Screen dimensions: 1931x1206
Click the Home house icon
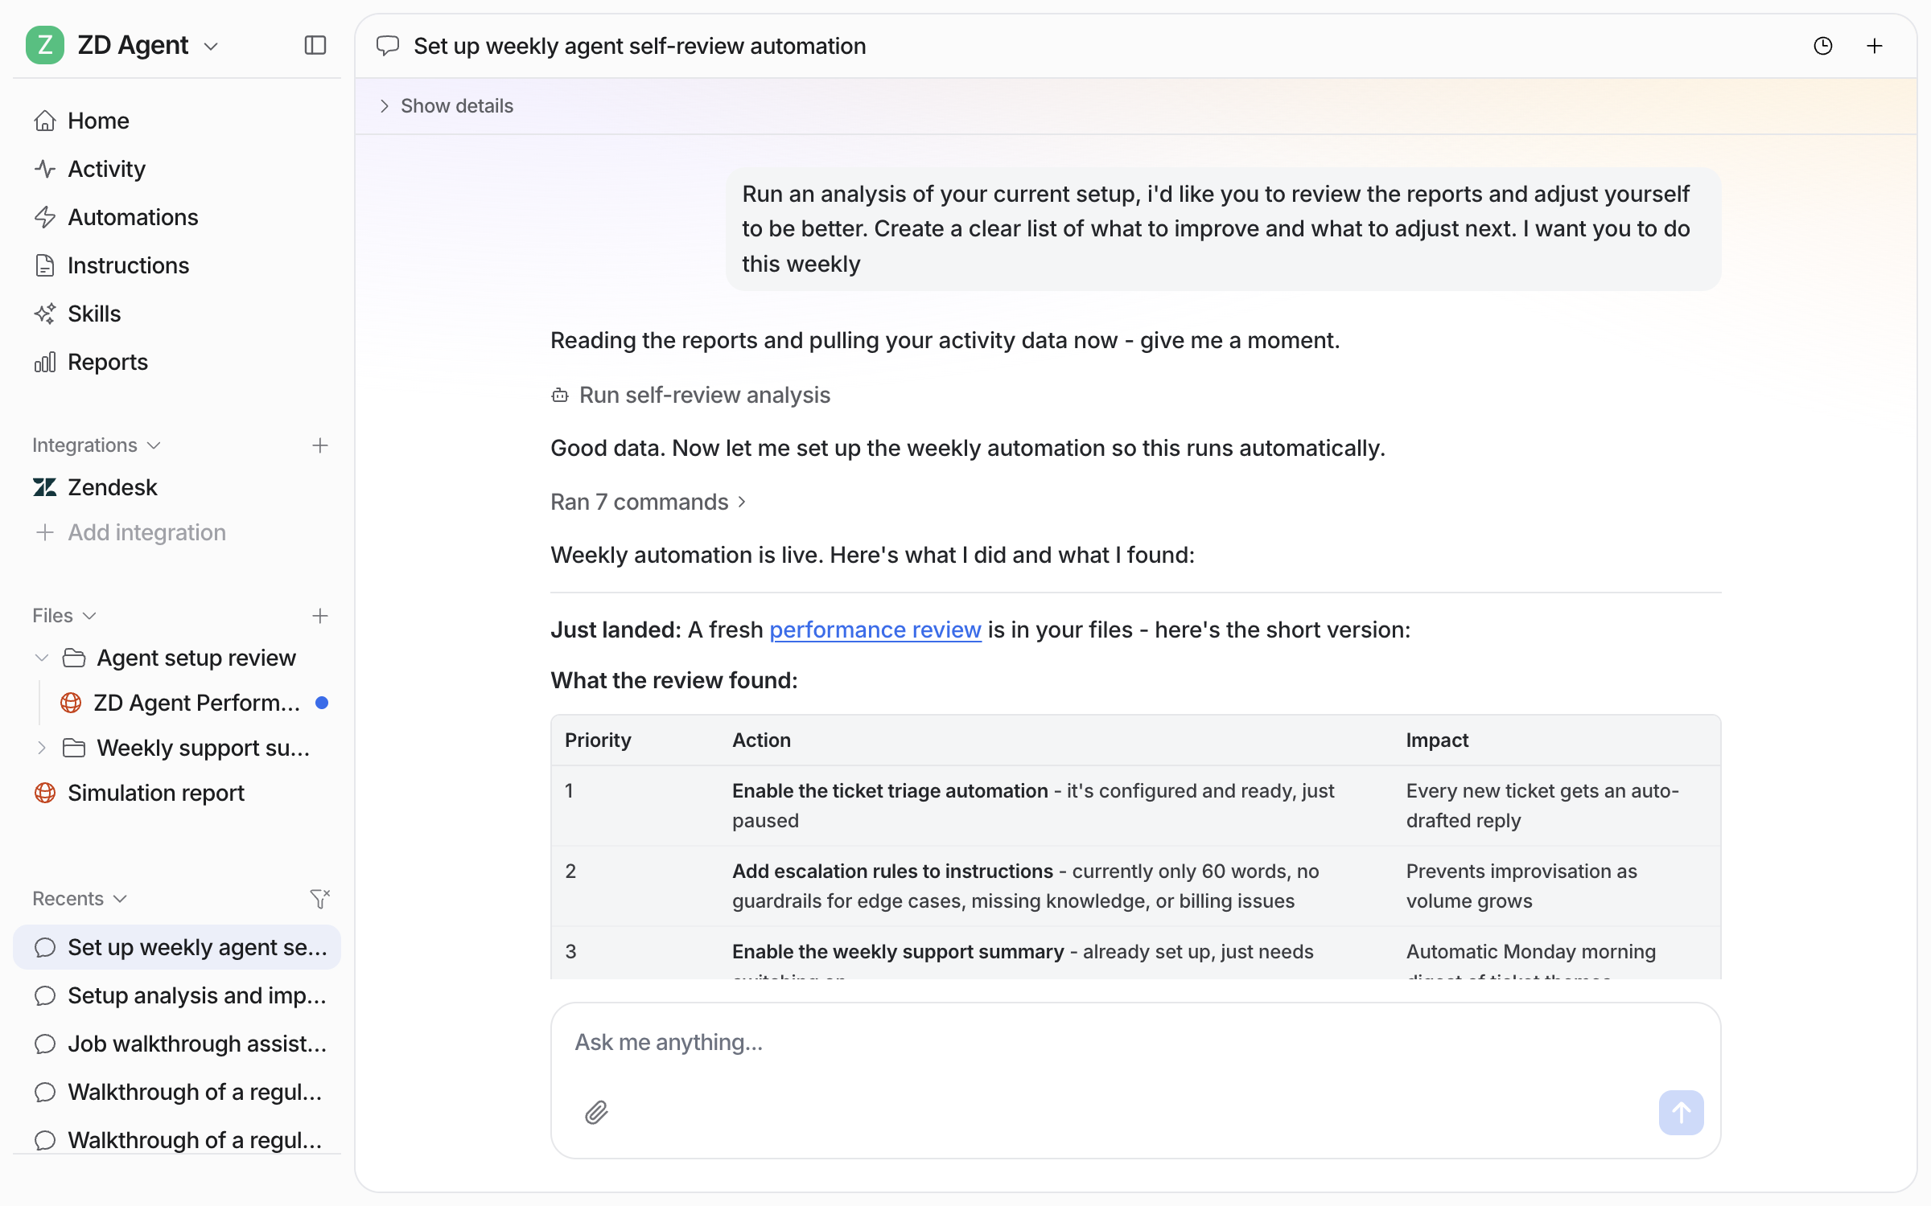pyautogui.click(x=45, y=121)
